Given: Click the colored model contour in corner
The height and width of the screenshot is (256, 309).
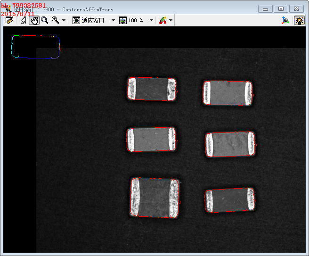Looking at the screenshot, I should 36,47.
